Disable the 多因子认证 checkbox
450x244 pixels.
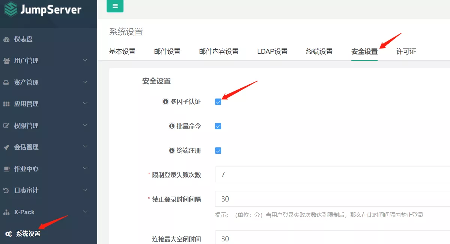(218, 102)
